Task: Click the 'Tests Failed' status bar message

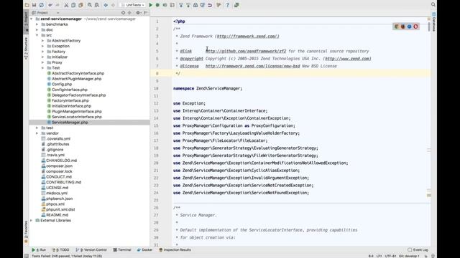Action: point(67,256)
